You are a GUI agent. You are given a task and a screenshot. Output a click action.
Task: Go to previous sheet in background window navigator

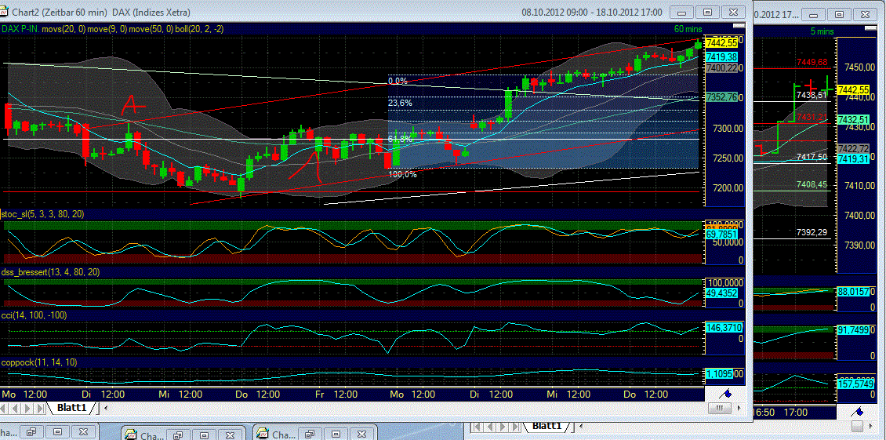(490, 426)
